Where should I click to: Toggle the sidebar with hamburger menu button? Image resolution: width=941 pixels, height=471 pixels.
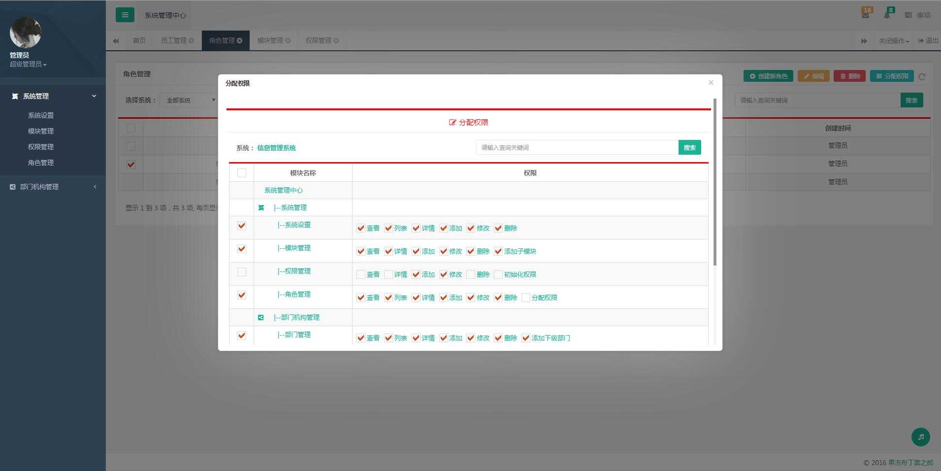(125, 15)
